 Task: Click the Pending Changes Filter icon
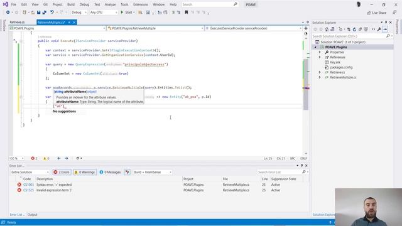click(x=340, y=30)
